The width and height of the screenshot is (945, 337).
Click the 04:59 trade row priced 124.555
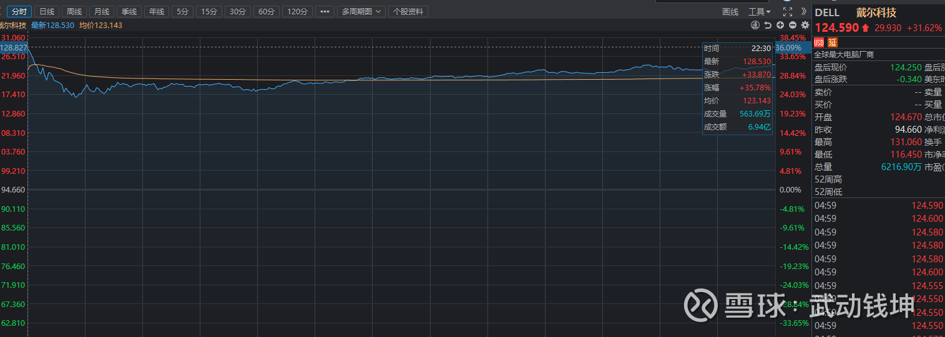[878, 285]
